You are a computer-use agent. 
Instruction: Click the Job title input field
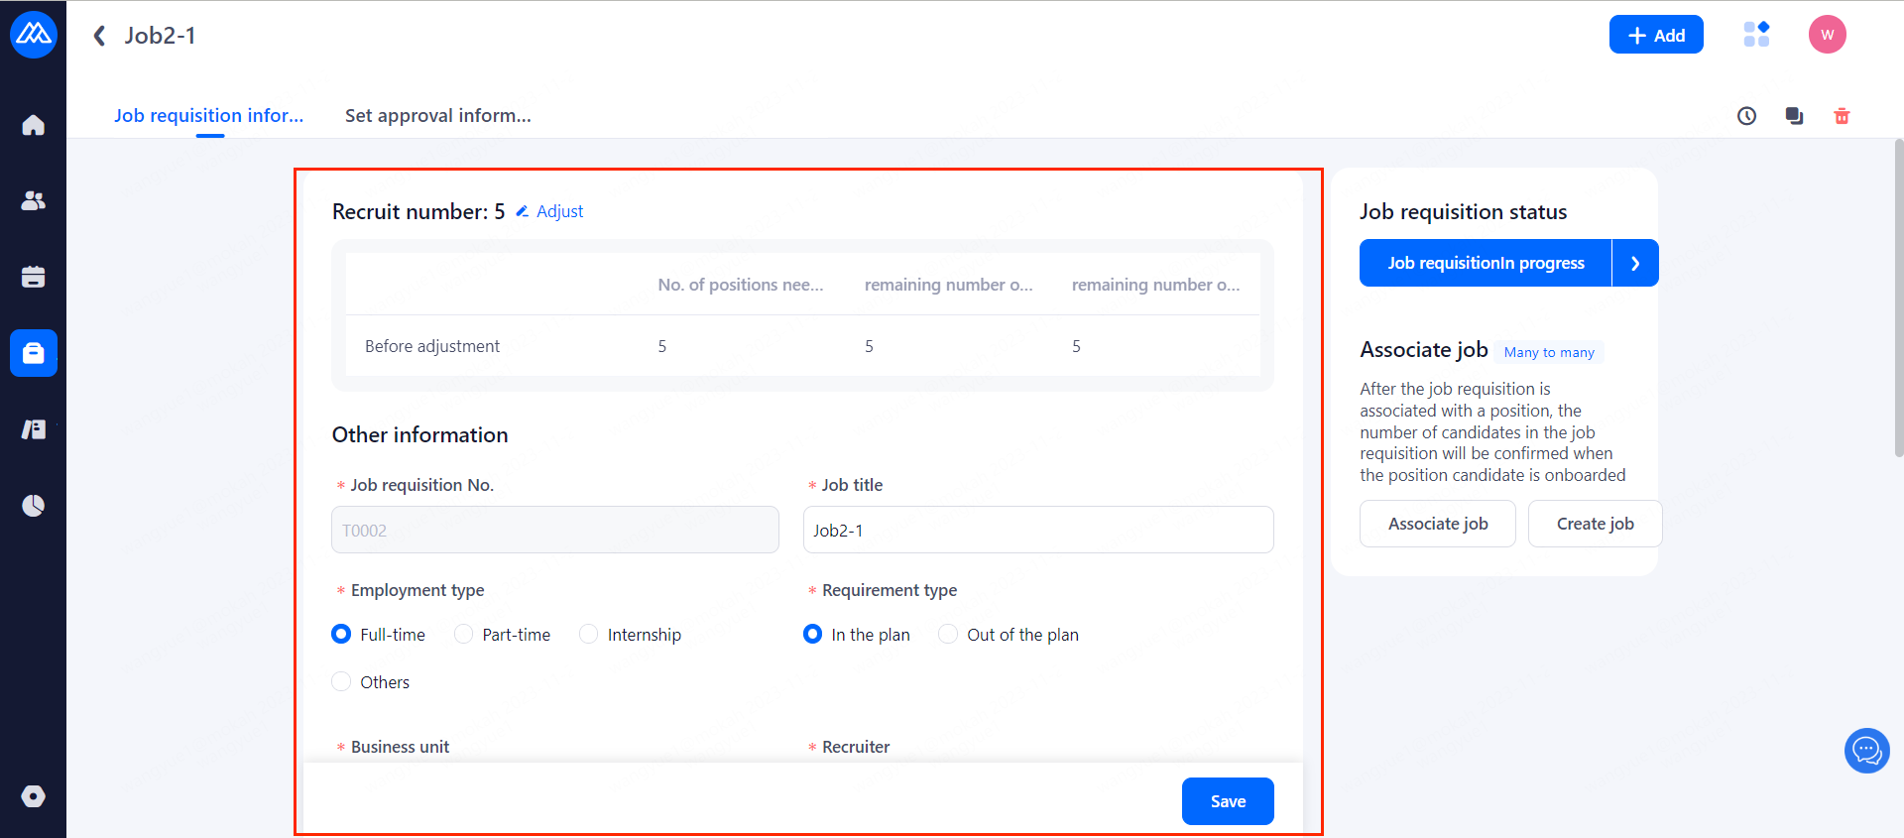[1037, 531]
